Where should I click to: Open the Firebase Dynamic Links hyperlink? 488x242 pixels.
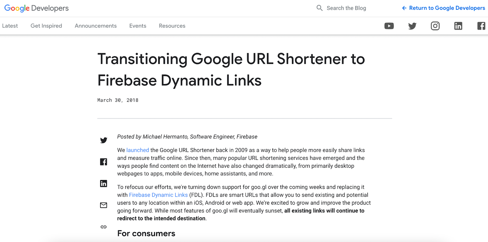(158, 195)
